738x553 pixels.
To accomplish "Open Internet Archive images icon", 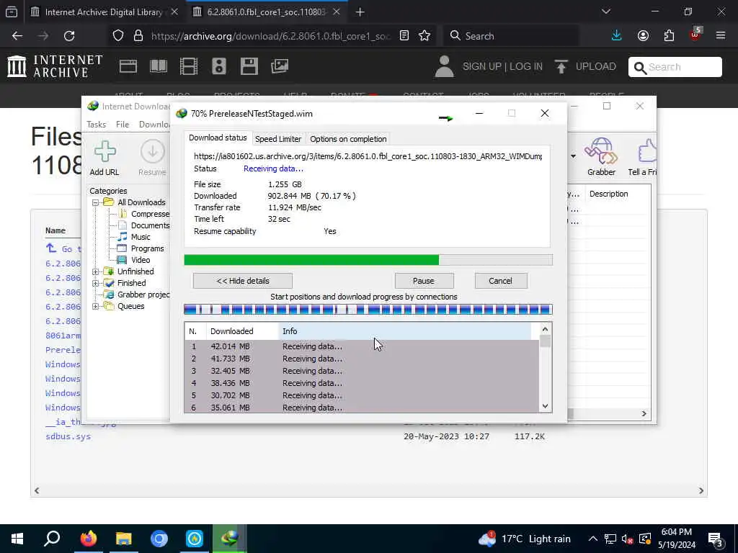I will pos(280,66).
